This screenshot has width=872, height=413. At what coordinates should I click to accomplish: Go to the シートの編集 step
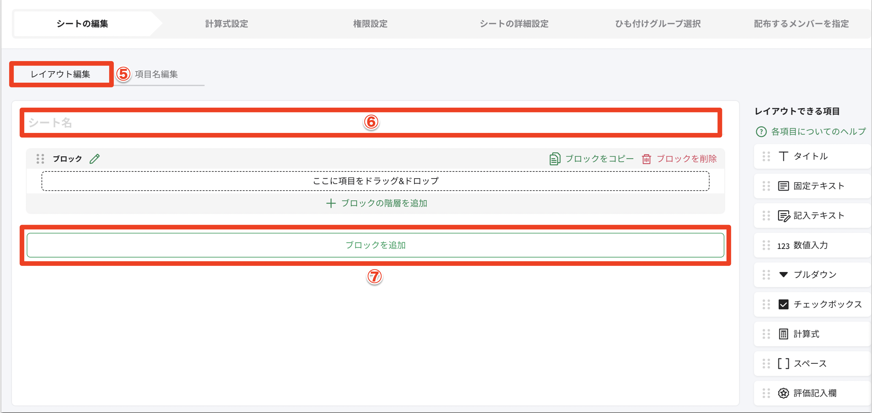[82, 24]
